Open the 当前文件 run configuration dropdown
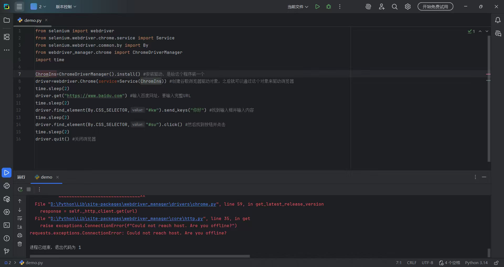 point(298,7)
